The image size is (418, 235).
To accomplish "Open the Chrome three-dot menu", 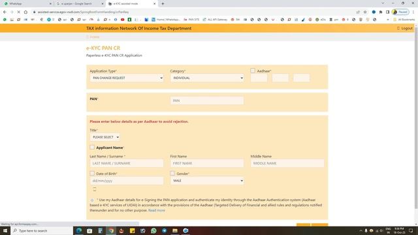I will (x=413, y=12).
